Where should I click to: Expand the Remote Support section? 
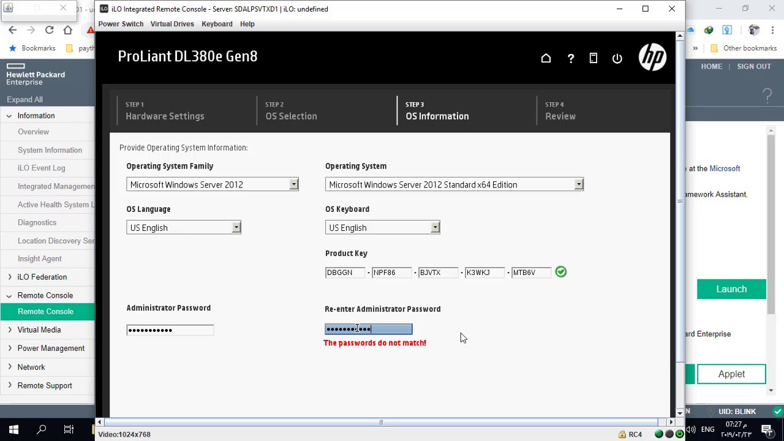[x=9, y=385]
